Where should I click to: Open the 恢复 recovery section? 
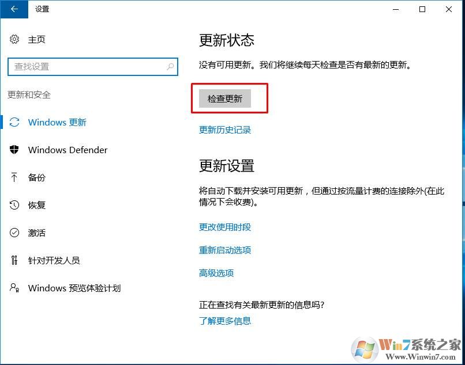click(36, 205)
